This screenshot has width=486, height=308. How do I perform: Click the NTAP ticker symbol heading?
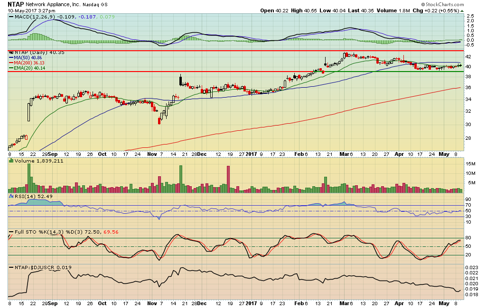16,4
